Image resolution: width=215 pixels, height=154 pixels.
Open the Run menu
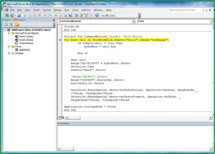pos(67,10)
